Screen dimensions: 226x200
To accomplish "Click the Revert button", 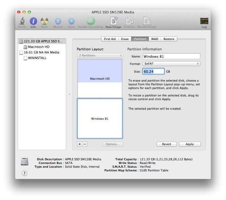I will pyautogui.click(x=167, y=144).
